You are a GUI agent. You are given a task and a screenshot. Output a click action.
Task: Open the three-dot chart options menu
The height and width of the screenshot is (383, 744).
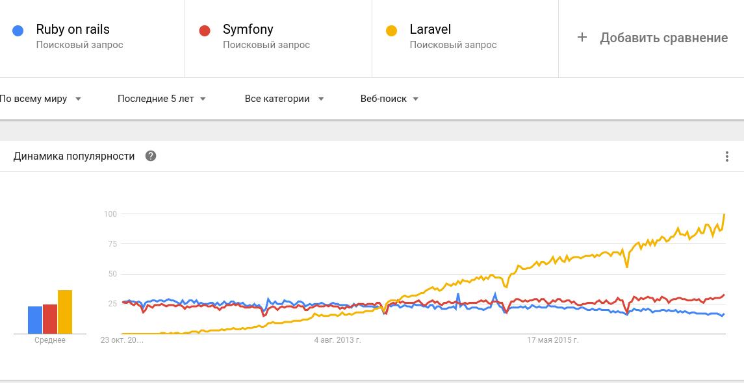click(x=727, y=156)
